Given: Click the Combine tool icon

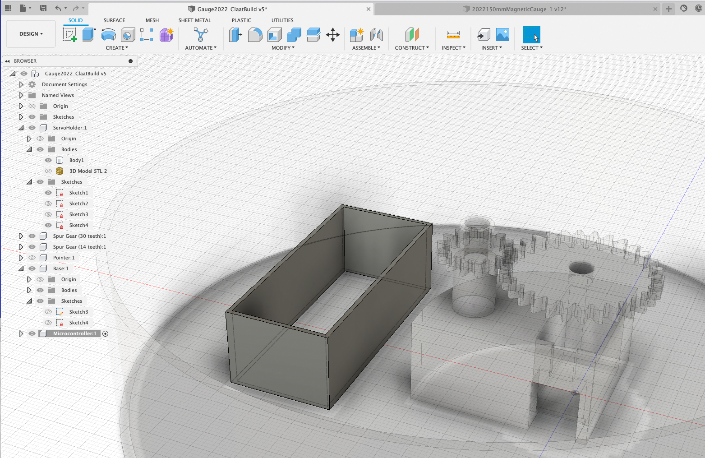Looking at the screenshot, I should tap(294, 35).
